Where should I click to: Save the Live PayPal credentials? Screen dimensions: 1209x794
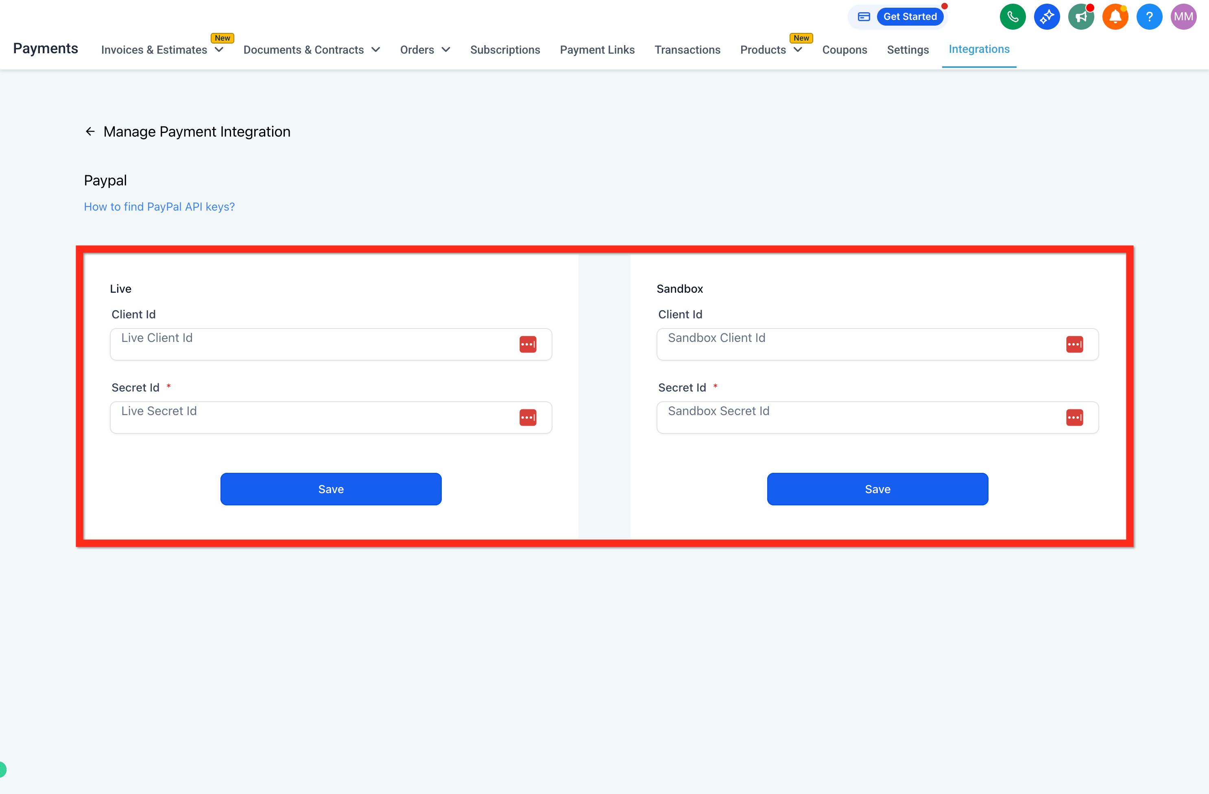click(331, 489)
